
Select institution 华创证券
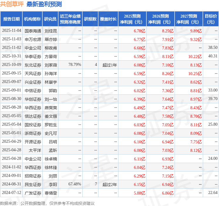(x=33, y=99)
